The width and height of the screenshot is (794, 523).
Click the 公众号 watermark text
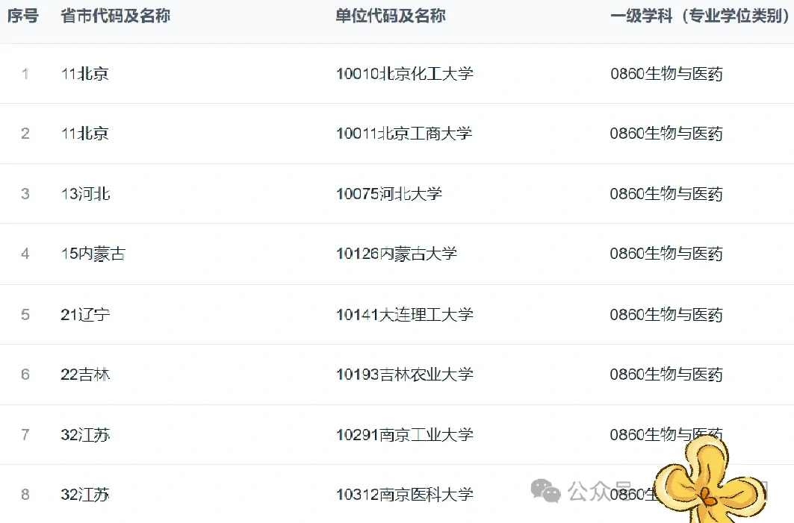(x=600, y=491)
